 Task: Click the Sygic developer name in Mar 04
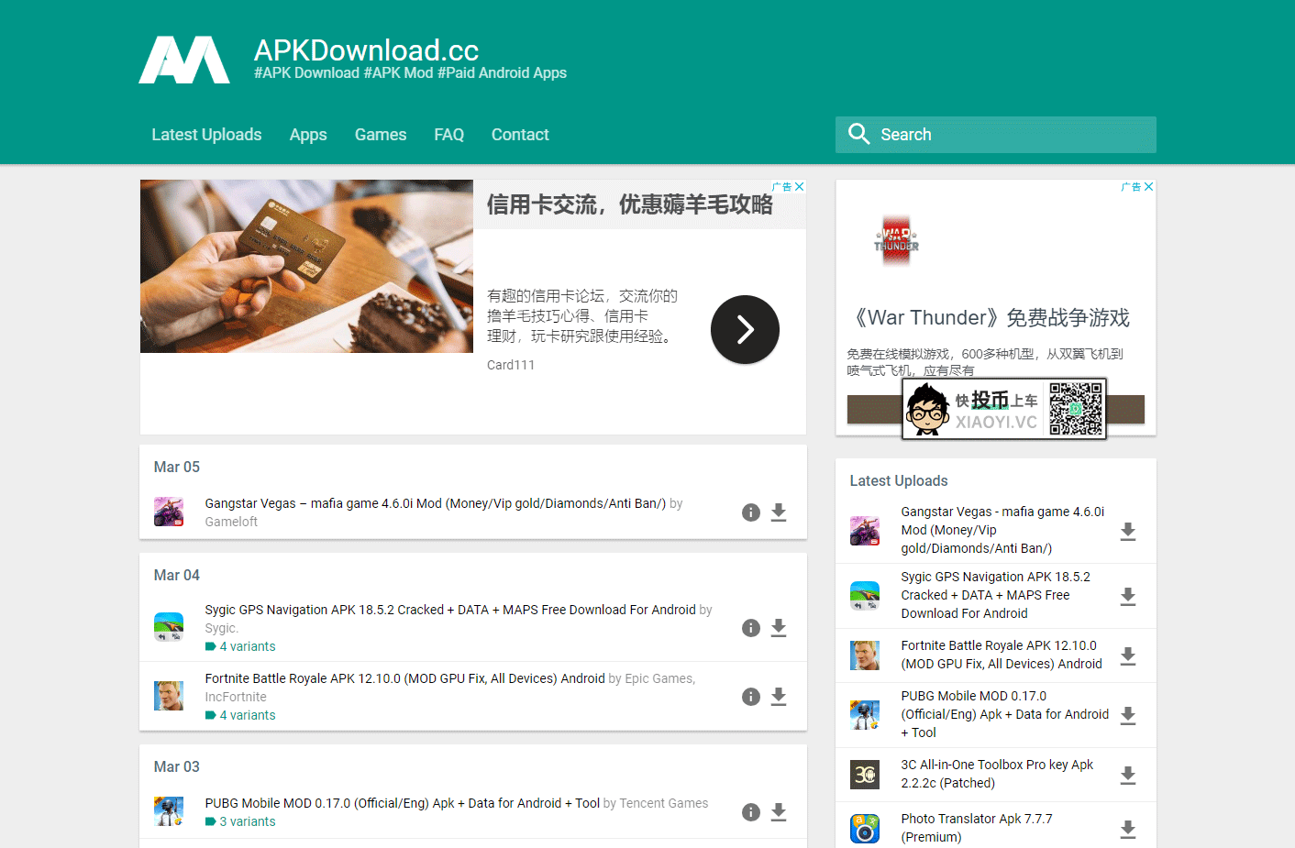pos(222,628)
